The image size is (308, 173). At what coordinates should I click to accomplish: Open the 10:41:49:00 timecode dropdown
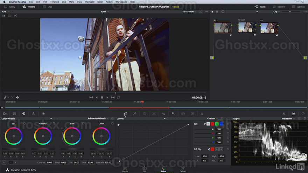189,12
